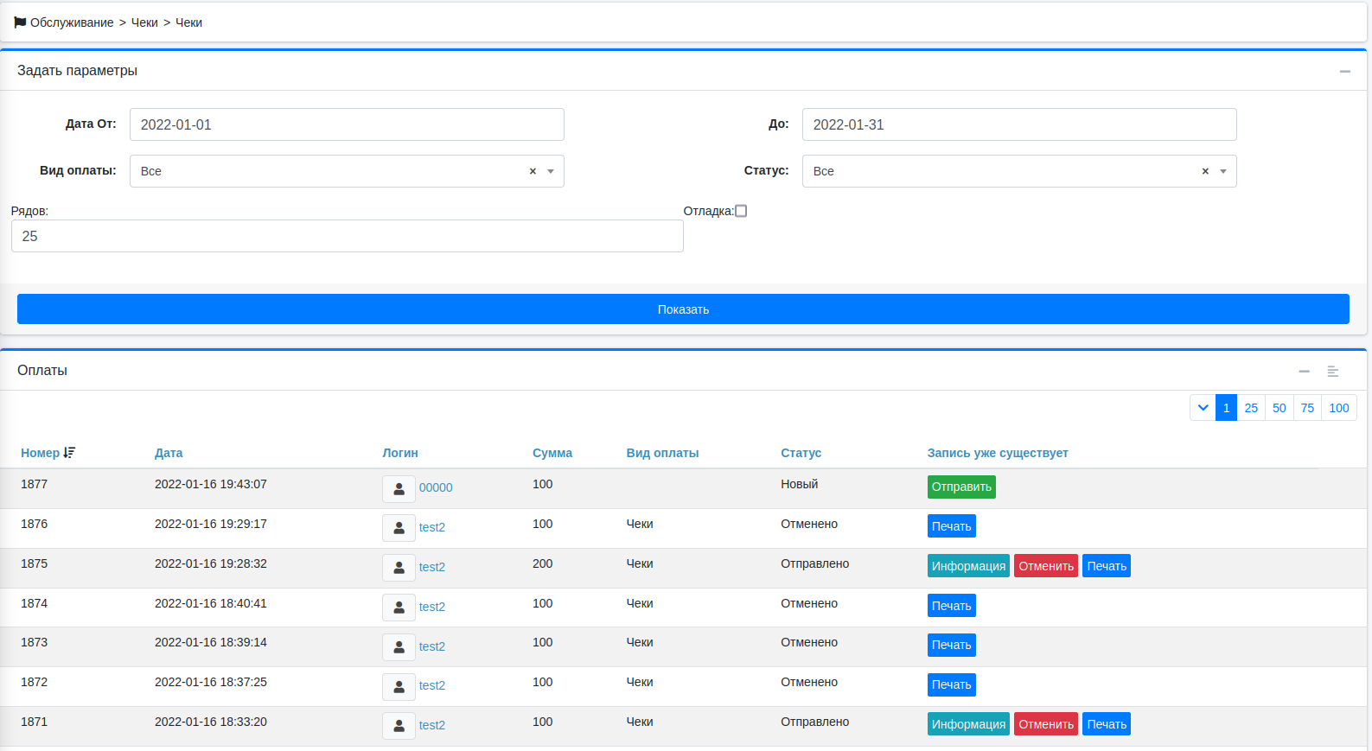Open the Оплаты panel options menu icon
Screen dimensions: 1372x751
(1332, 372)
